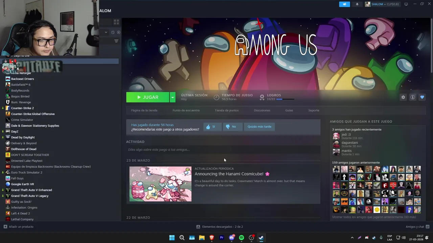This screenshot has width=433, height=243.
Task: Click system tray microphone icon
Action: (381, 238)
